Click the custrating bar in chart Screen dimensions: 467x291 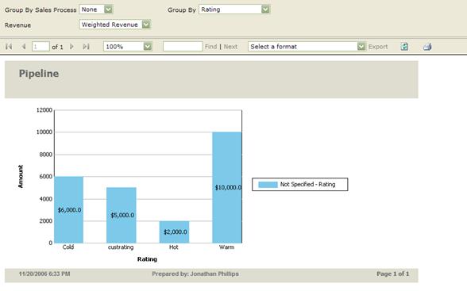point(122,215)
